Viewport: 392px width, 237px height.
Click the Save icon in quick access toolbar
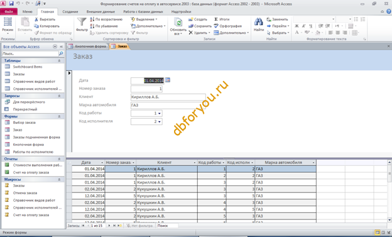tap(11, 4)
